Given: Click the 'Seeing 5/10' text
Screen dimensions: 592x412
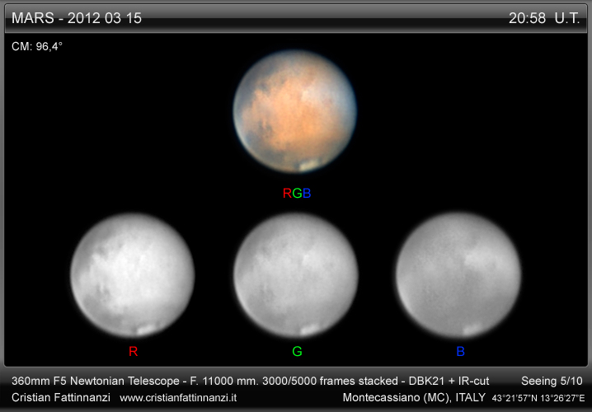Looking at the screenshot, I should [552, 381].
